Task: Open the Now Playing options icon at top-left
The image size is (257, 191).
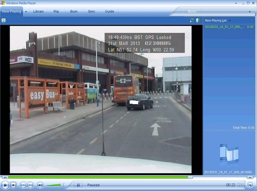Action: [4, 20]
